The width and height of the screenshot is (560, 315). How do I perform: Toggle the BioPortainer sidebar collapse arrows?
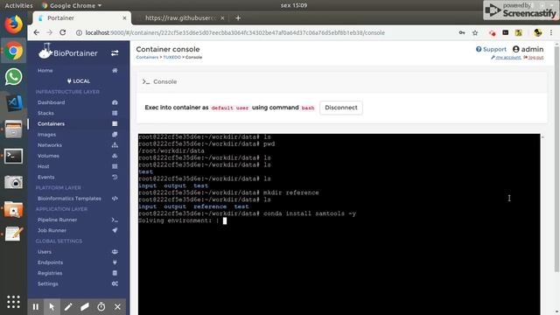point(115,52)
